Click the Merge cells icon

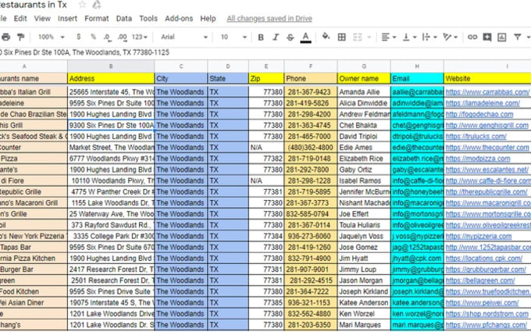[358, 37]
